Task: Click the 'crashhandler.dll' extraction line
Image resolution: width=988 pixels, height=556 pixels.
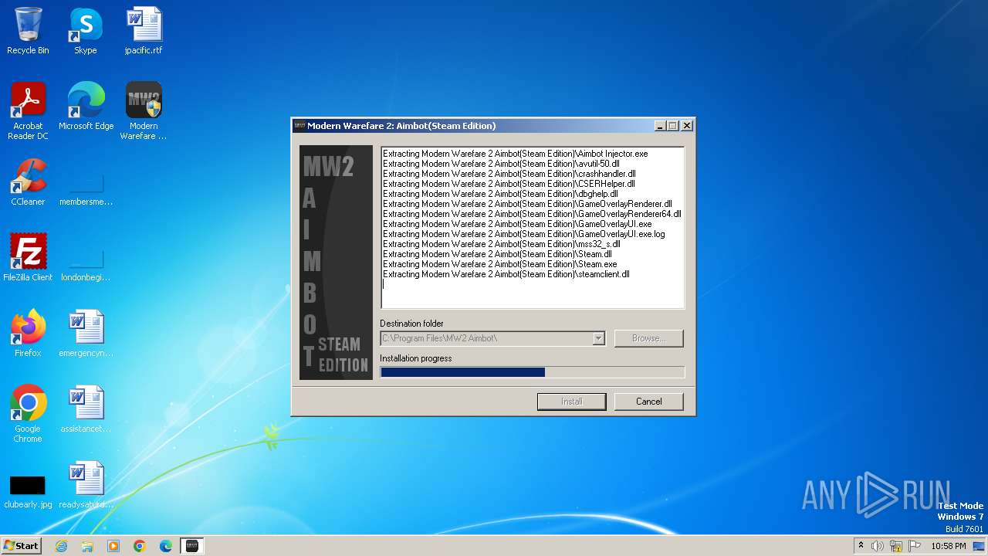Action: pyautogui.click(x=509, y=174)
